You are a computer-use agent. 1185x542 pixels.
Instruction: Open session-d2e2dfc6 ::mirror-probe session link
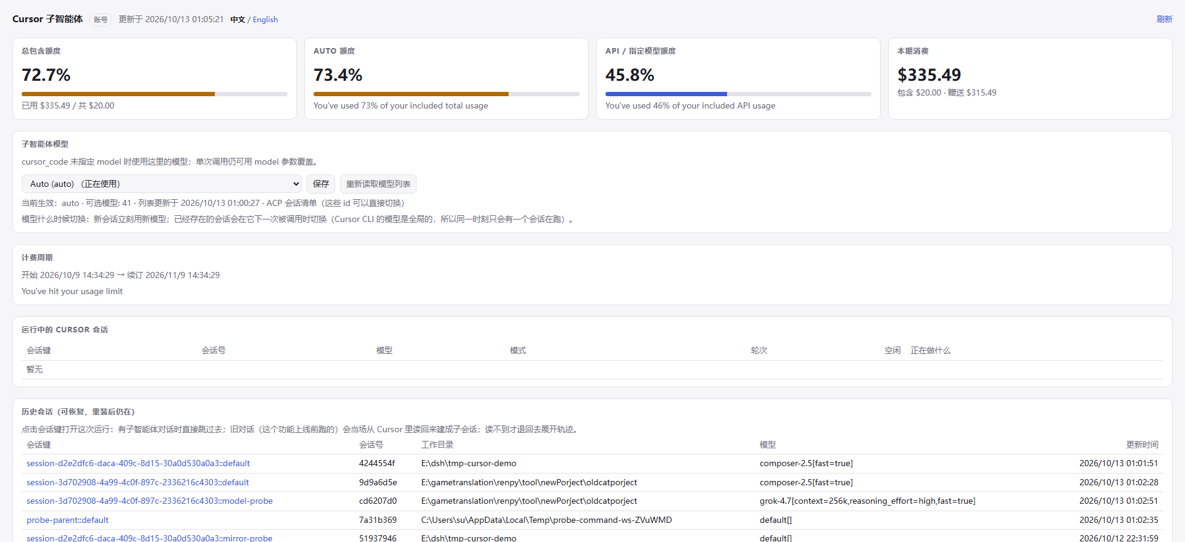point(149,538)
